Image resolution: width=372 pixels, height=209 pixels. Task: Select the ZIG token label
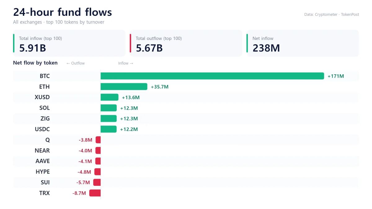pyautogui.click(x=45, y=119)
